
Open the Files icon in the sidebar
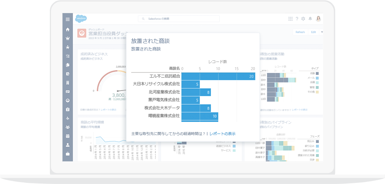(x=67, y=65)
